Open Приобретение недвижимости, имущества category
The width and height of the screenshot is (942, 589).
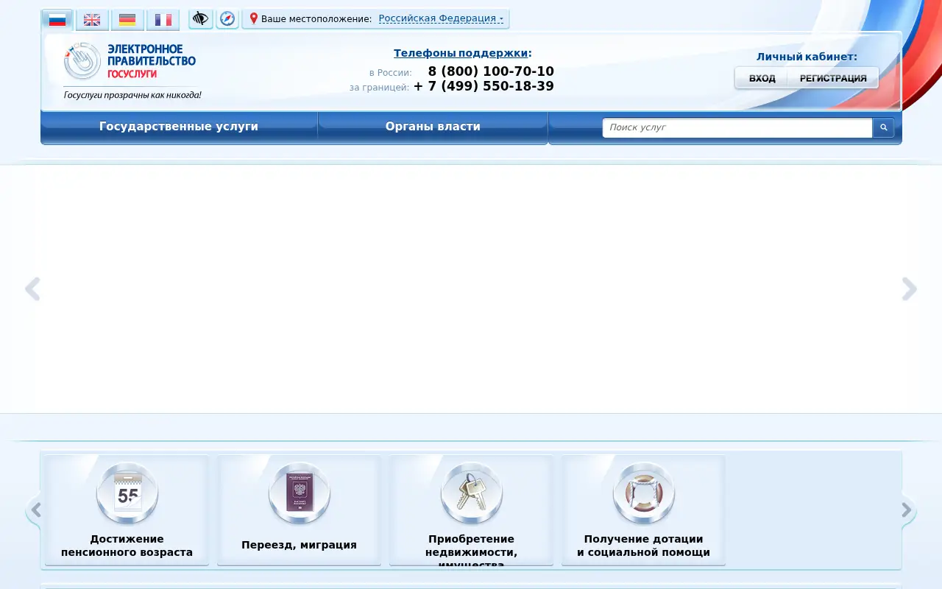click(x=471, y=551)
